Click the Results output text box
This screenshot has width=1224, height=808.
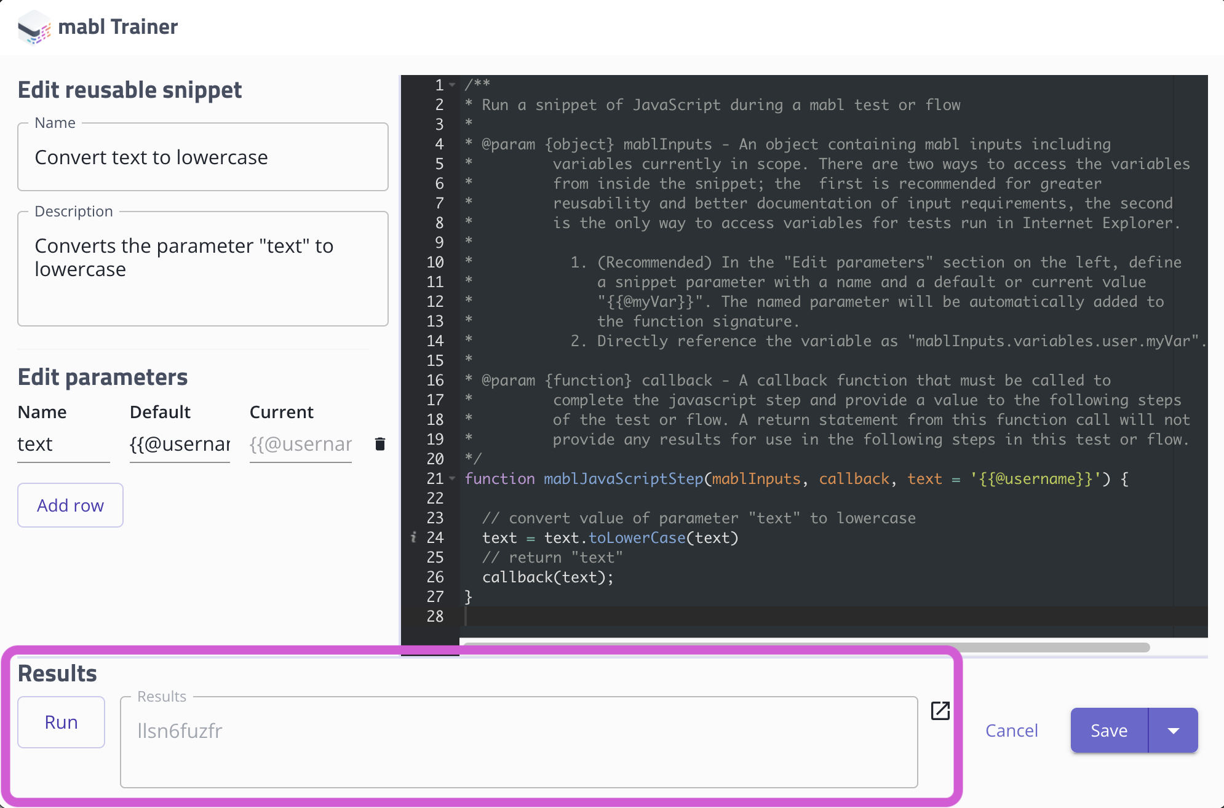519,742
